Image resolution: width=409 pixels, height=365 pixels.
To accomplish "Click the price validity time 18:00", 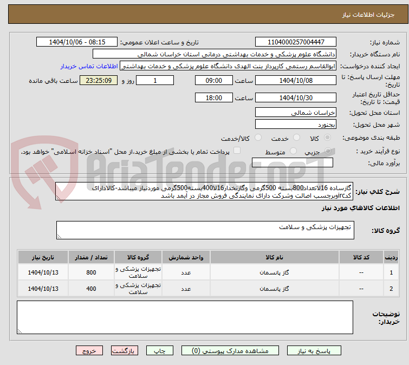I will pos(214,98).
